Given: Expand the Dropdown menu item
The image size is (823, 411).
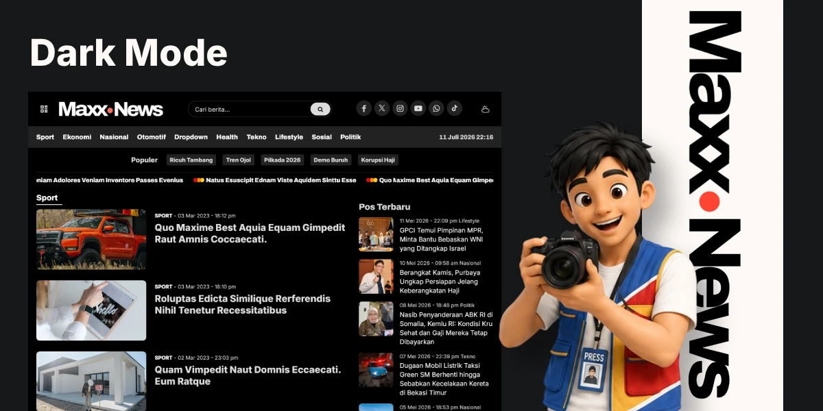Looking at the screenshot, I should (x=191, y=137).
